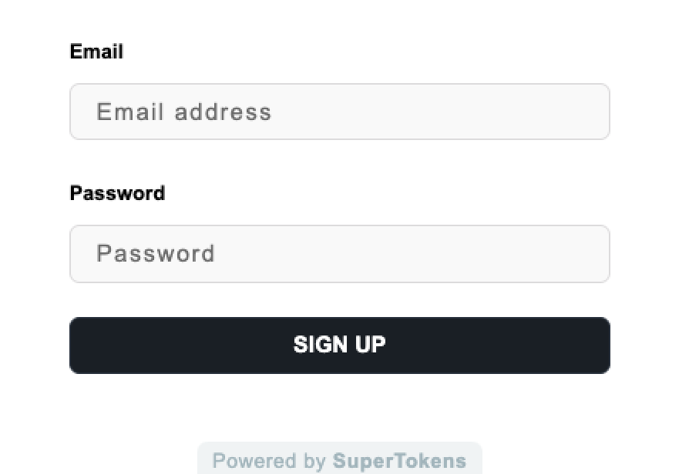Place cursor in the Password text box
689x474 pixels.
(339, 254)
